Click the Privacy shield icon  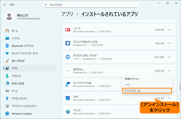(x=7, y=106)
